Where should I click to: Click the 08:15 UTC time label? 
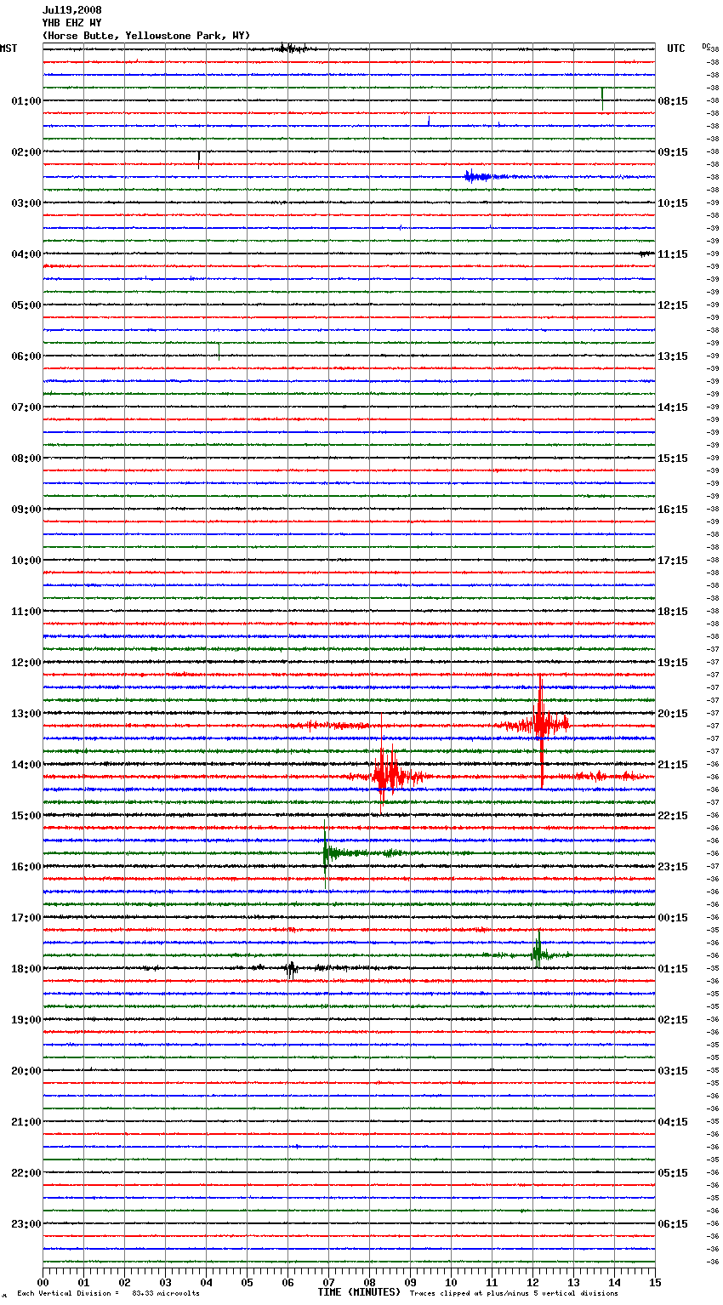click(673, 101)
